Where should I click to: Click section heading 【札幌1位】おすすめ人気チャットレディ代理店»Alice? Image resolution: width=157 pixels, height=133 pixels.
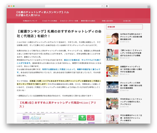point(59,104)
